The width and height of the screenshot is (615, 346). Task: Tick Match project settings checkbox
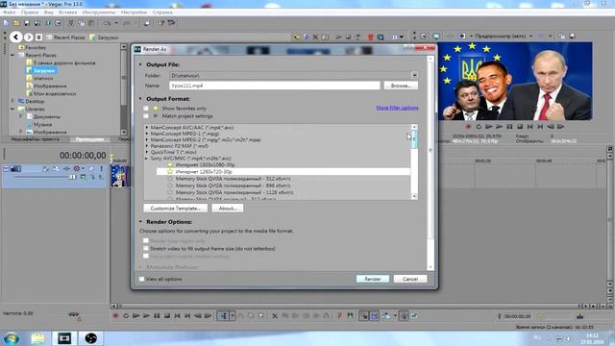pyautogui.click(x=146, y=116)
